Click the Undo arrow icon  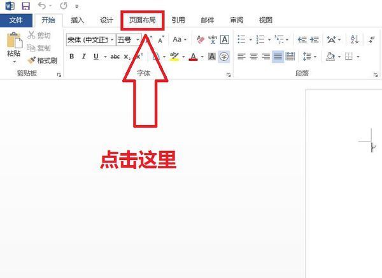coord(42,6)
